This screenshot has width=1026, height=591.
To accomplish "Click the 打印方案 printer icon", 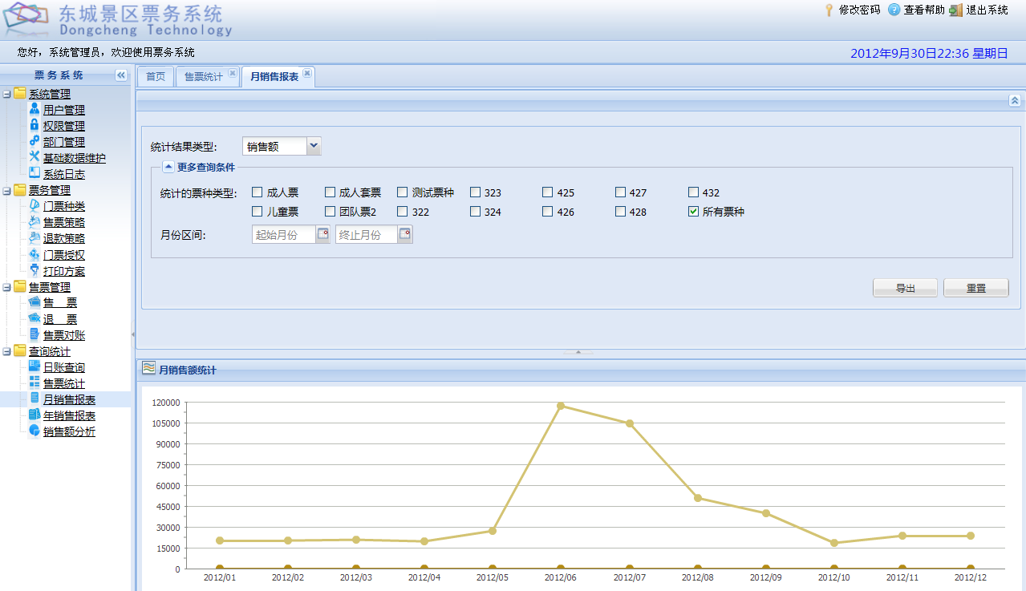I will [x=34, y=270].
